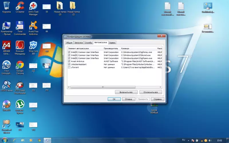Click the clock showing 15:52
This screenshot has width=229, height=143.
click(x=220, y=140)
